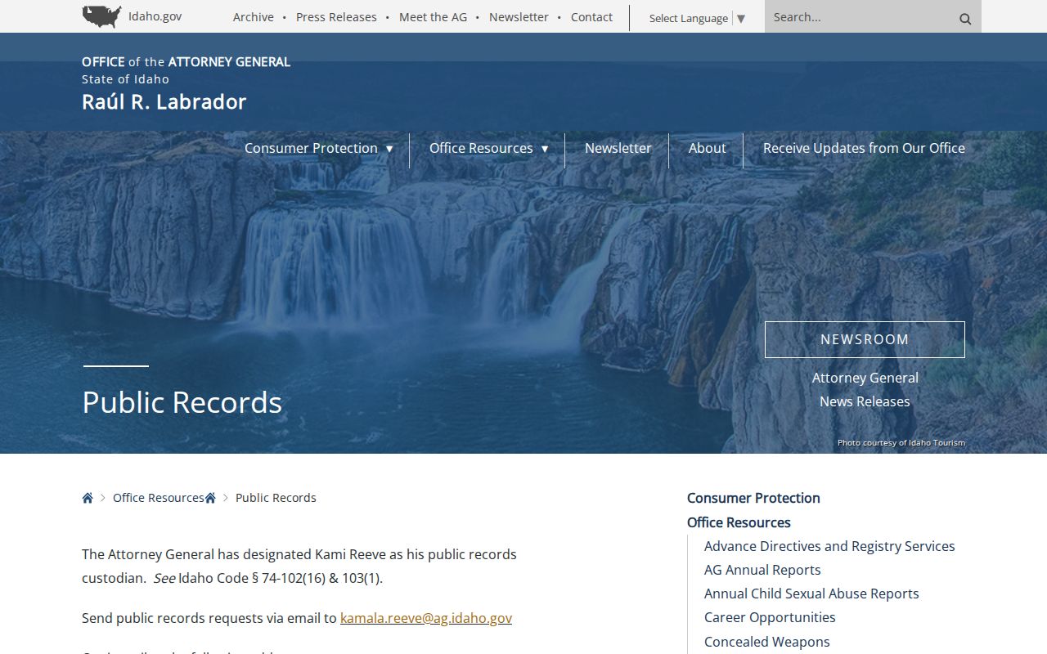Click the Idaho.gov text link
1047x654 pixels.
click(x=155, y=16)
